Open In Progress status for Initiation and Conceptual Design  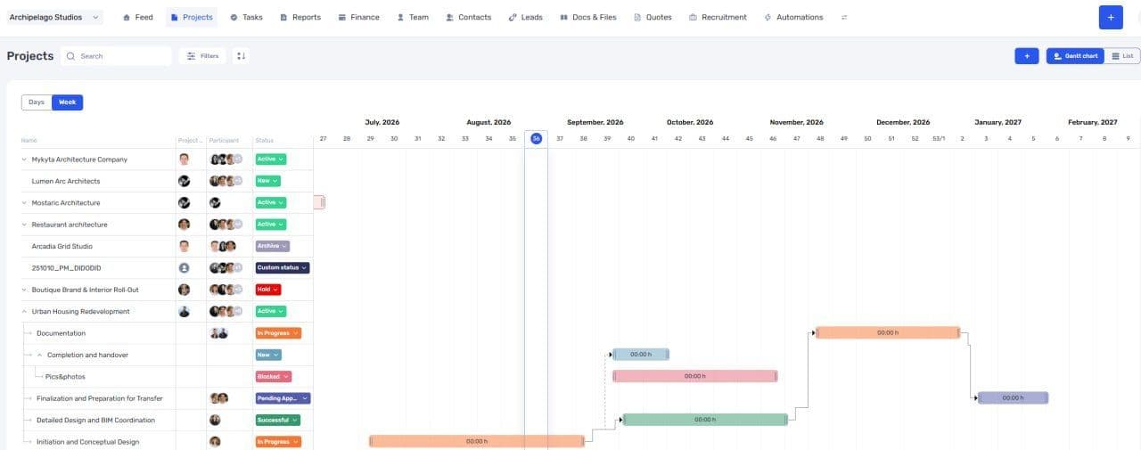pyautogui.click(x=278, y=442)
